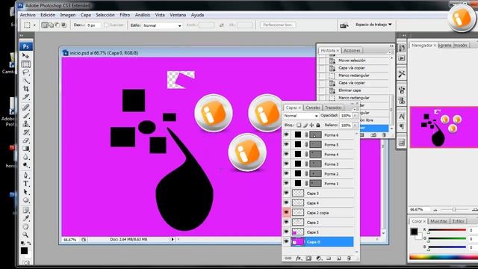Image resolution: width=478 pixels, height=269 pixels.
Task: Select the Blur tool
Action: (25, 157)
